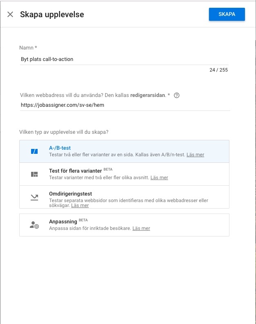This screenshot has width=256, height=324.
Task: Close the Skapa upplevelse dialog
Action: pyautogui.click(x=10, y=14)
